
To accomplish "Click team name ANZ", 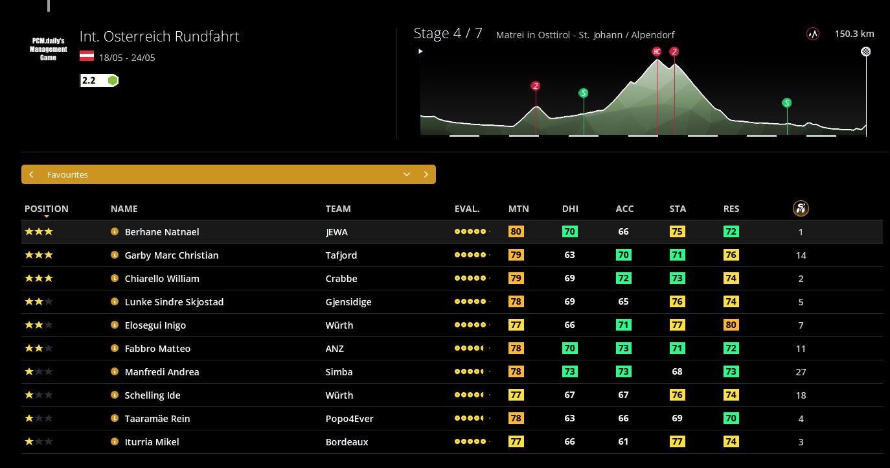I will point(335,349).
